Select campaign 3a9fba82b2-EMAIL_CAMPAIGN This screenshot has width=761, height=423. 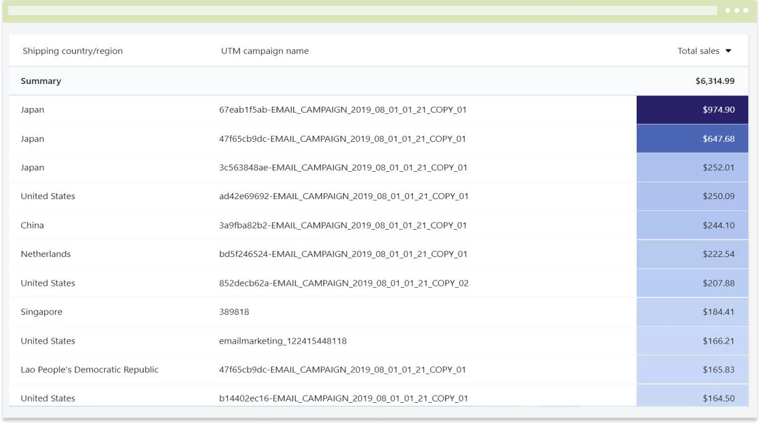(343, 225)
